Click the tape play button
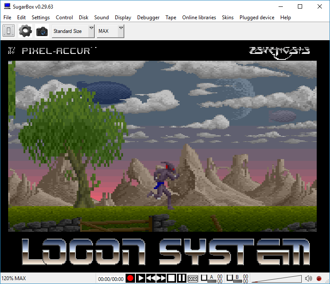330x284 pixels. tap(141, 278)
